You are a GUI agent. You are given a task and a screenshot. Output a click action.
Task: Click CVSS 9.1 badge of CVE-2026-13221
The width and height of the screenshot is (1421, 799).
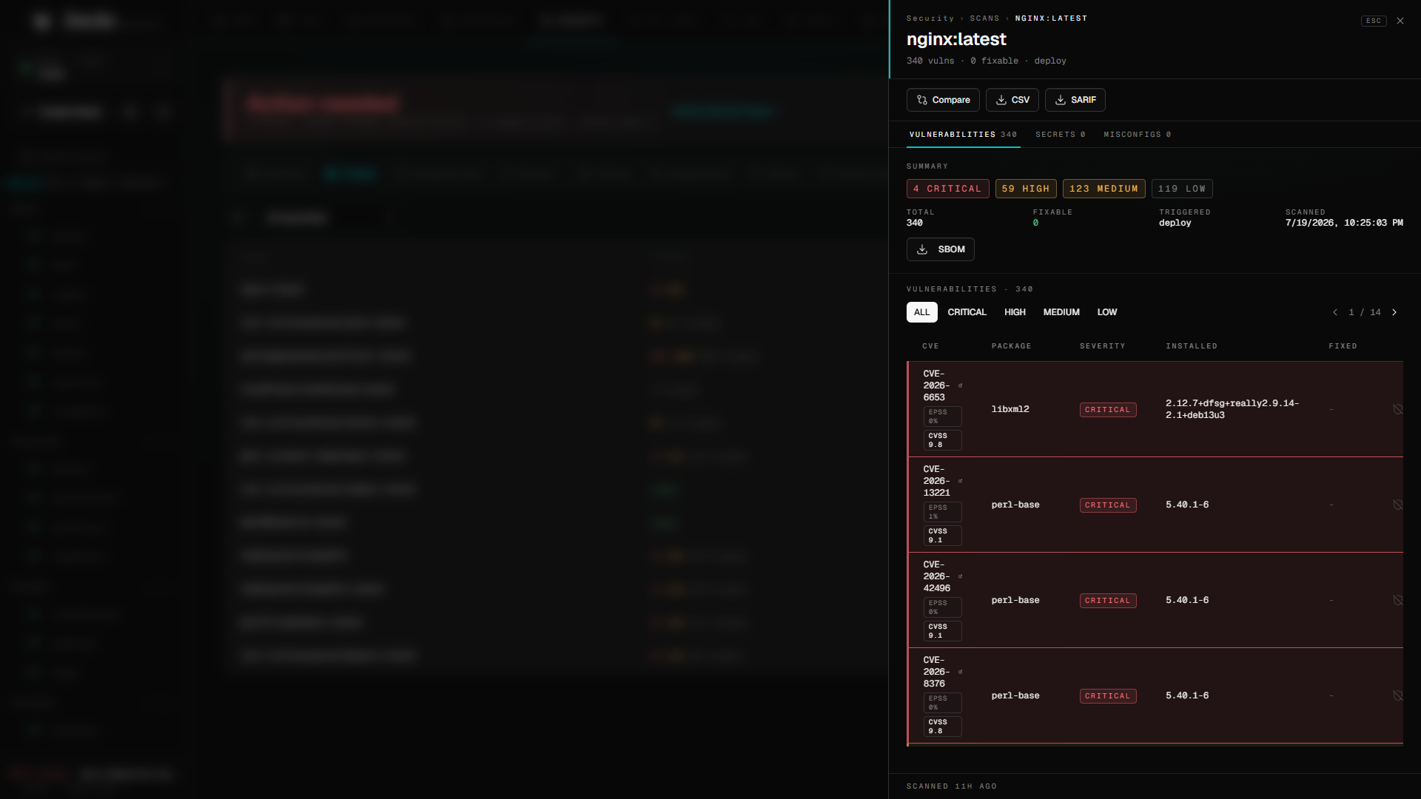pos(942,536)
